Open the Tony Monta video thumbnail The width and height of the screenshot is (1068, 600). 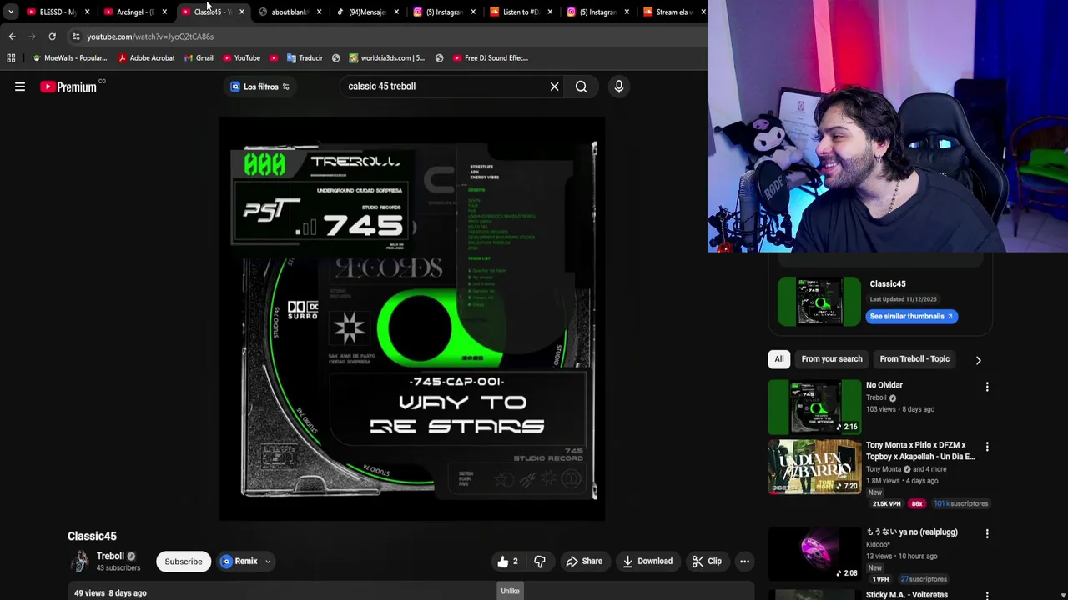click(814, 467)
